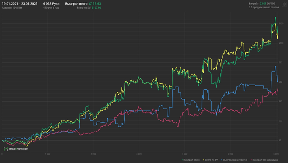Image resolution: width=288 pixels, height=163 pixels.
Task: Click the date range 19.01.2021 - 23.01.2021
Action: (20, 4)
